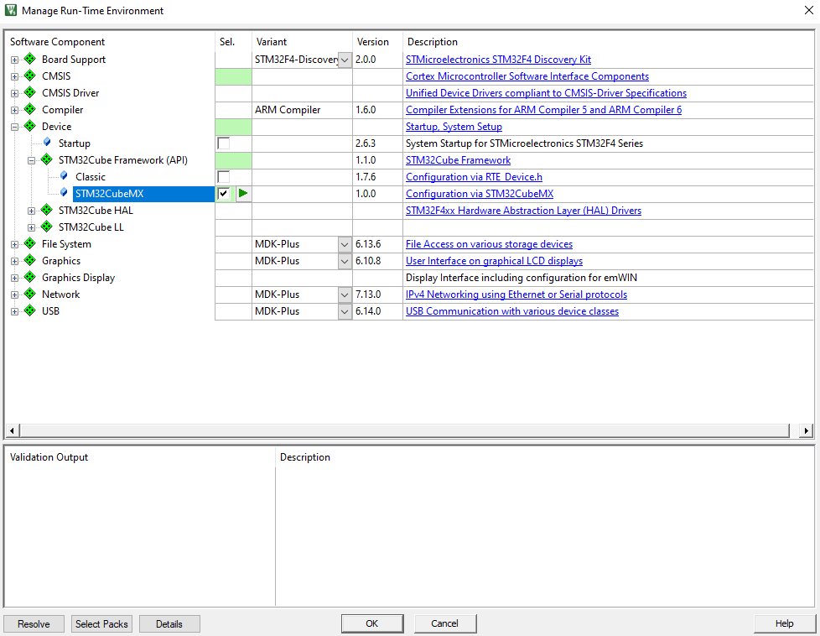Click the Manage Run-Time Environment title icon
Screen dimensions: 820x636
pos(10,10)
